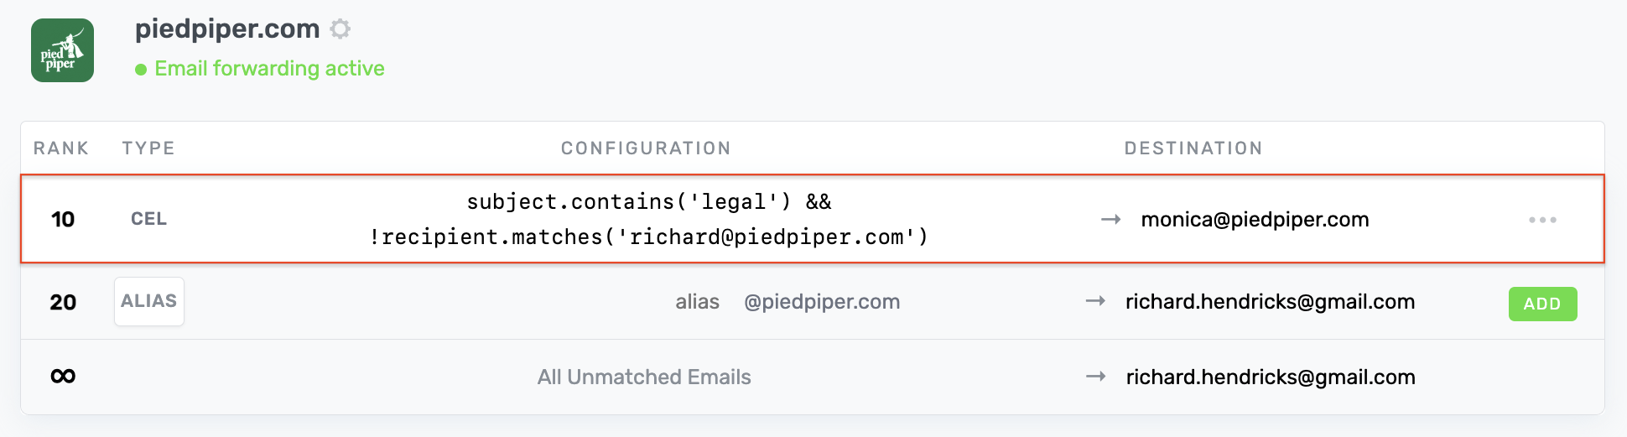Click the Pied Piper logo icon

point(62,50)
